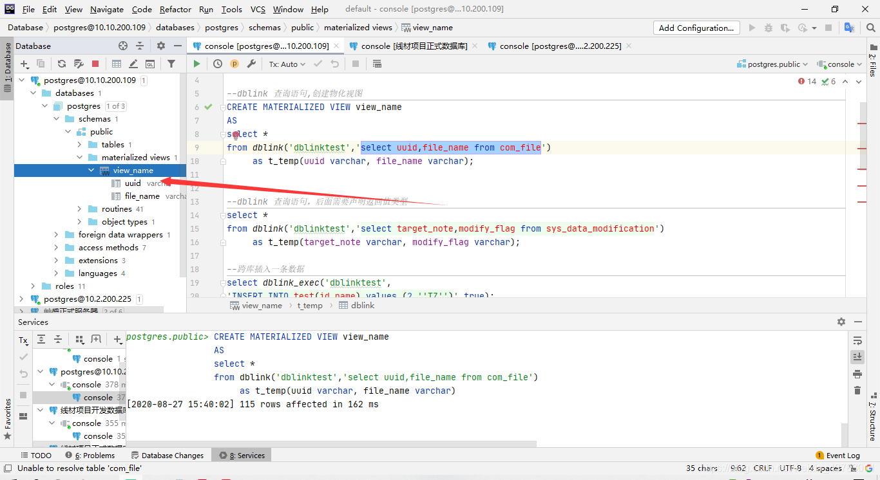This screenshot has height=480, width=880.
Task: Toggle soft-wrap icon in console output
Action: pyautogui.click(x=857, y=340)
